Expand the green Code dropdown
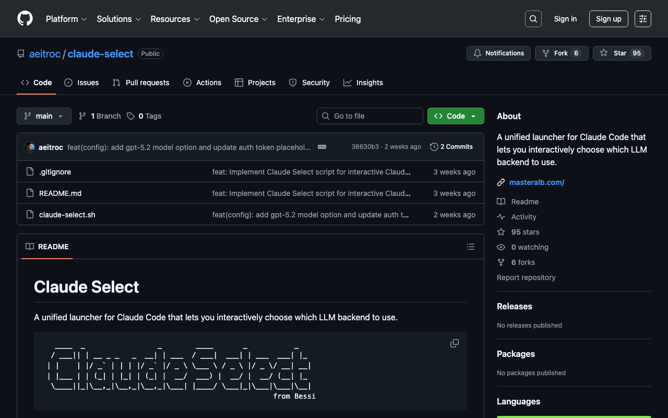 (x=456, y=116)
